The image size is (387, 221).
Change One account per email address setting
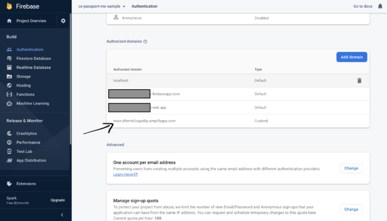pyautogui.click(x=351, y=168)
